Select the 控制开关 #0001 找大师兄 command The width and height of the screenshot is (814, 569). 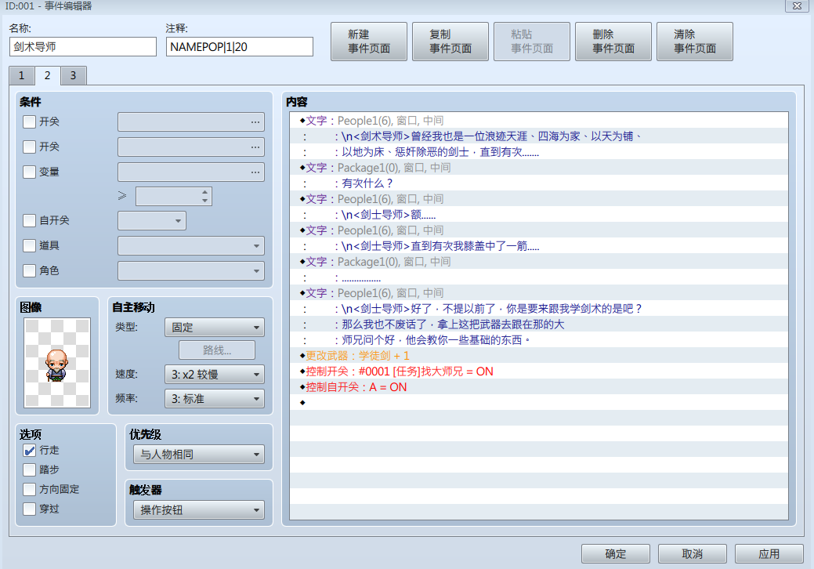[x=539, y=371]
